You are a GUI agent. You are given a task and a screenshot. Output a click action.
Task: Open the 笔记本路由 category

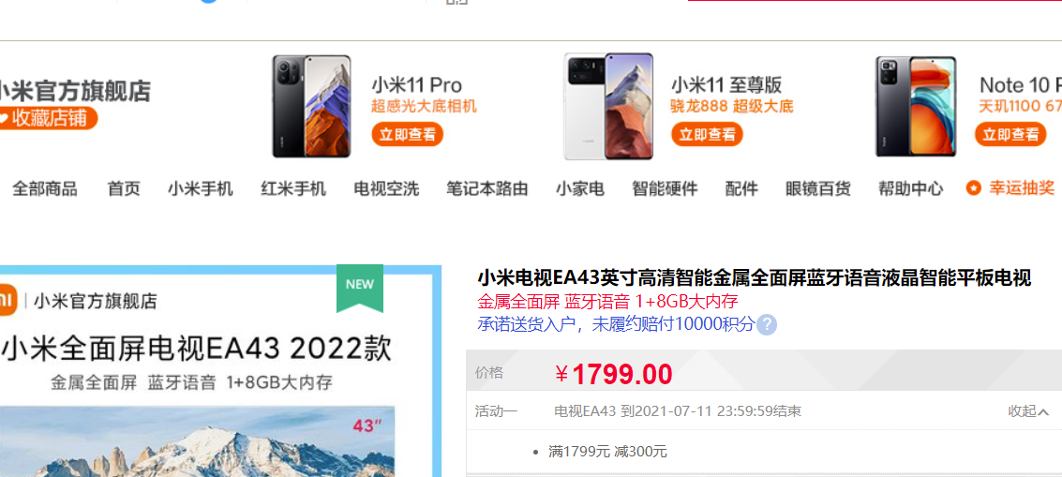pyautogui.click(x=487, y=188)
